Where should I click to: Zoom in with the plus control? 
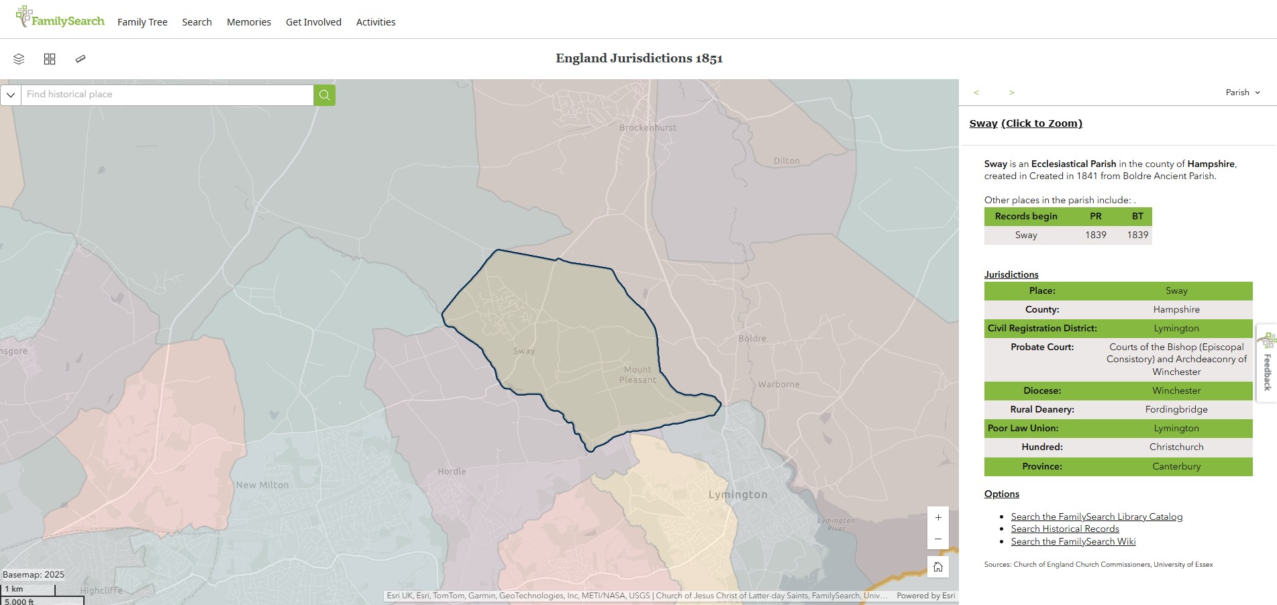coord(938,517)
